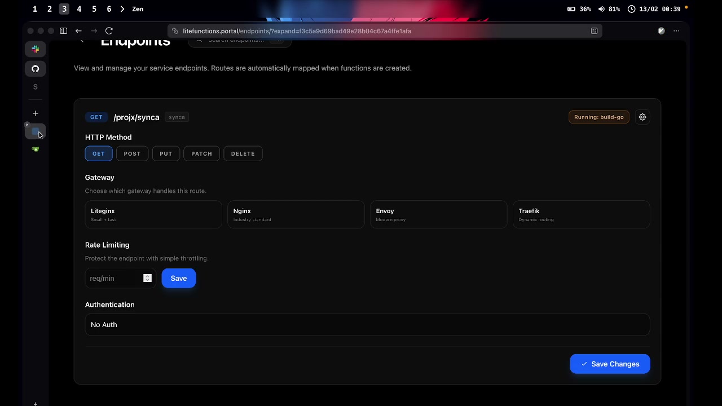
Task: Switch to workspace 4 in top bar
Action: click(79, 9)
